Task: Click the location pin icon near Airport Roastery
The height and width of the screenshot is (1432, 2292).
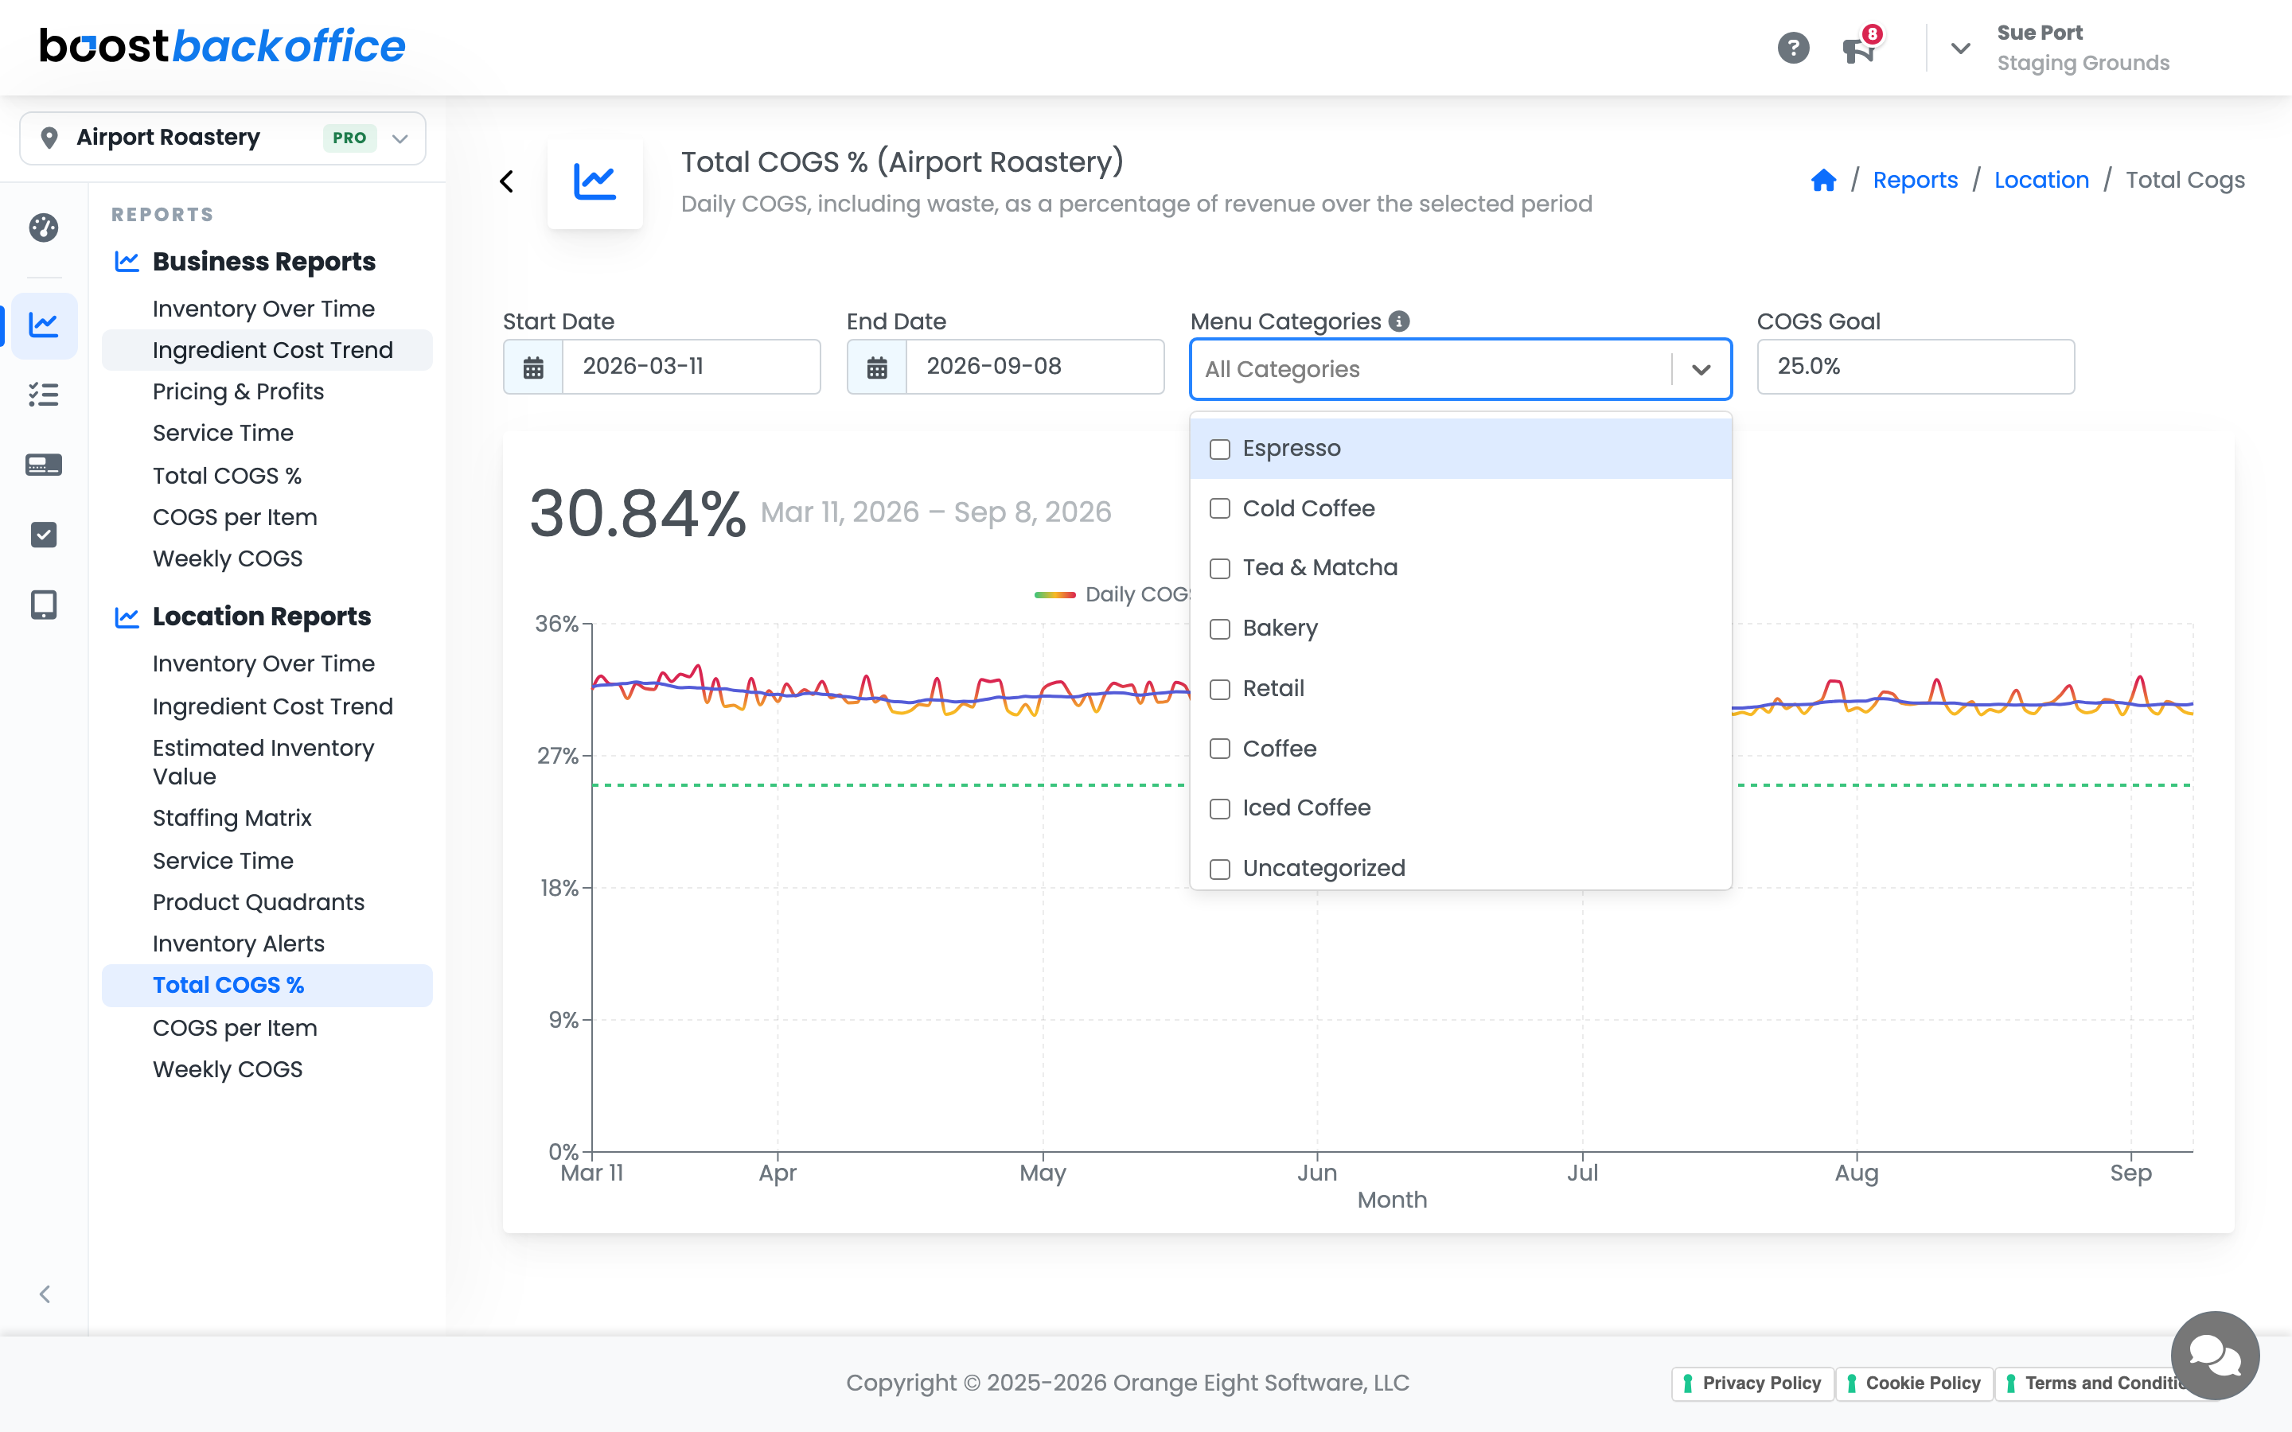Action: coord(49,138)
